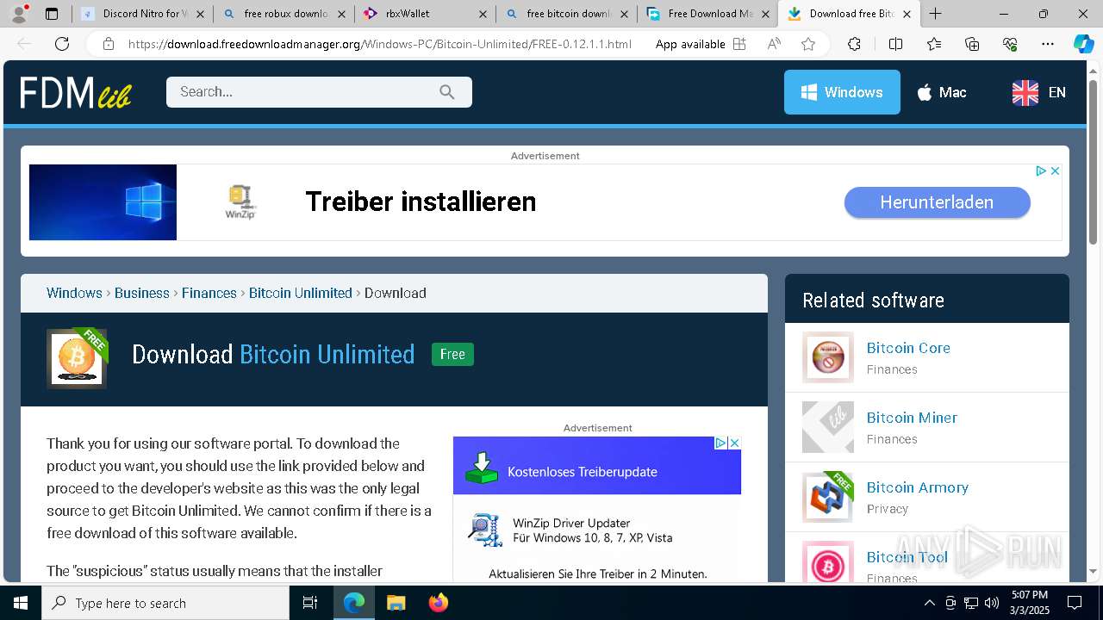Go to Bitcoin Unlimited breadcrumb link
This screenshot has width=1103, height=620.
[301, 293]
